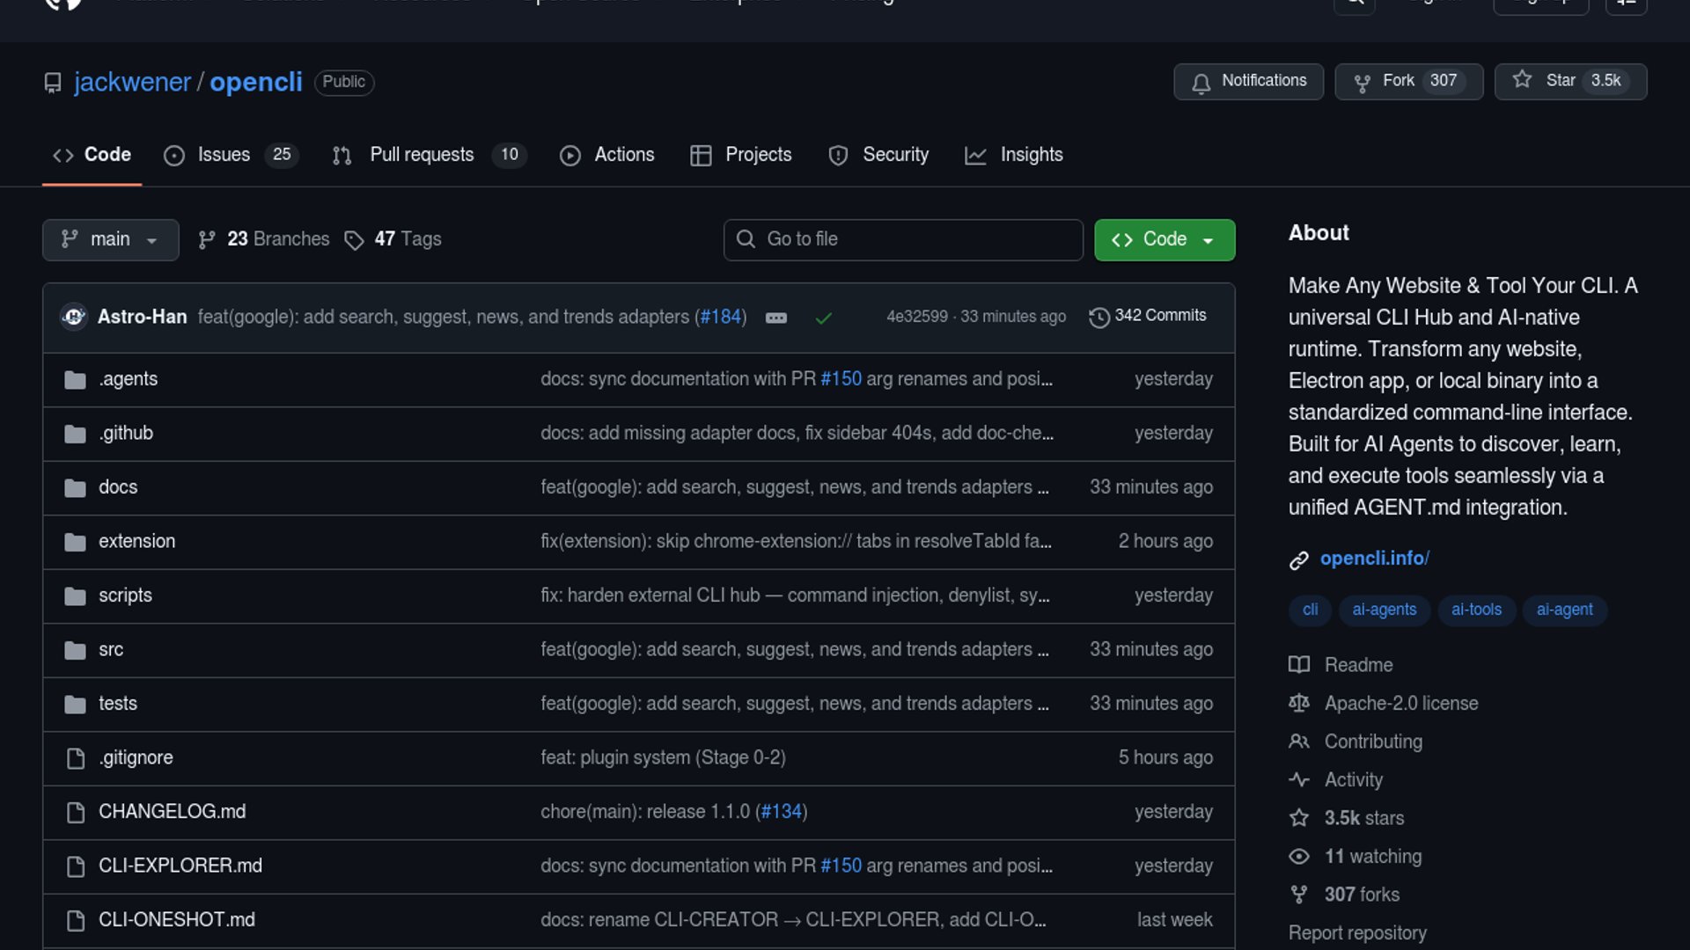Image resolution: width=1690 pixels, height=950 pixels.
Task: Open the Apache-2.0 license link
Action: [x=1400, y=704]
